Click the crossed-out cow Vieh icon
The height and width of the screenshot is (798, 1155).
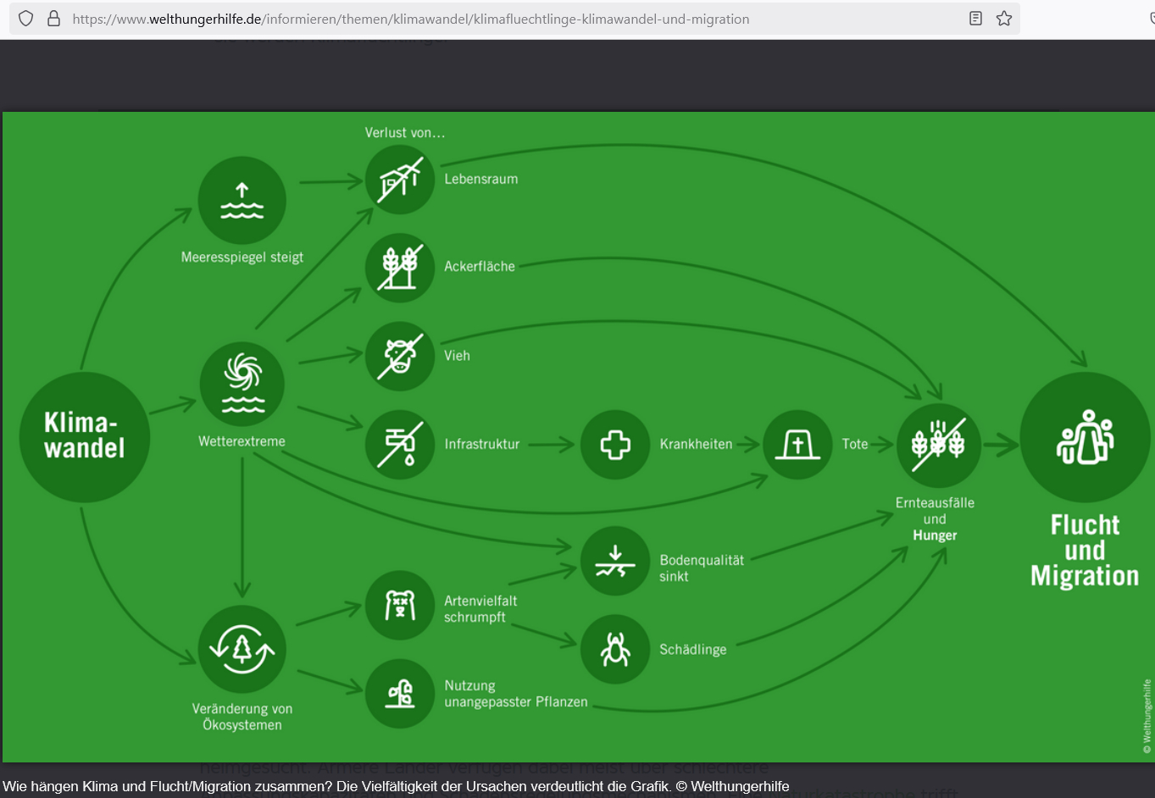[400, 356]
